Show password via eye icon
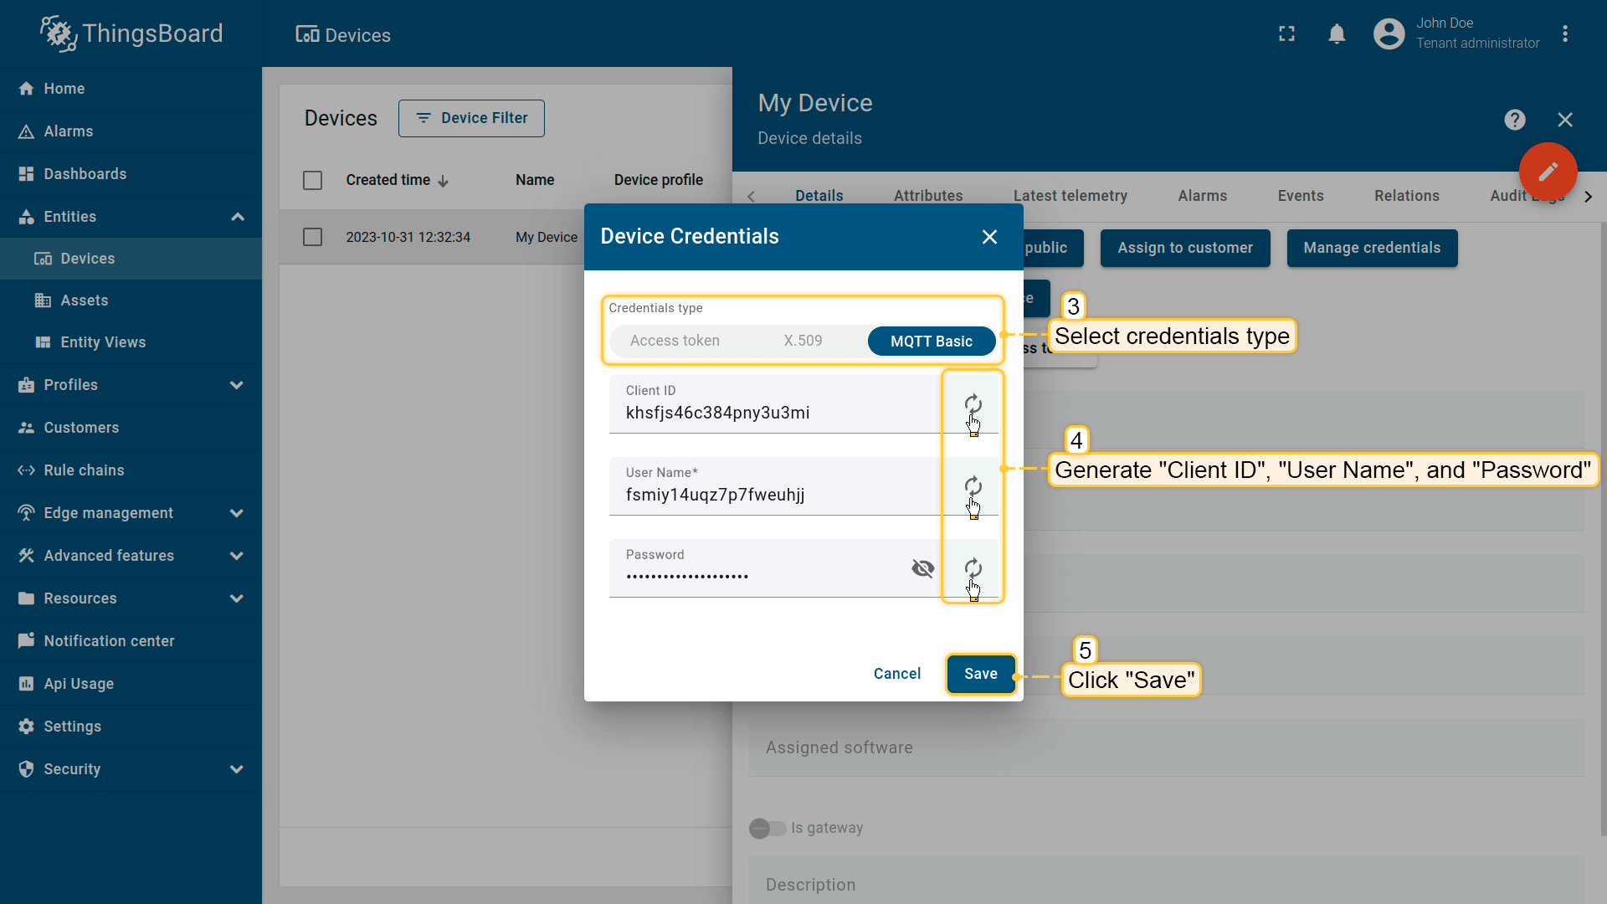1607x904 pixels. 922,568
